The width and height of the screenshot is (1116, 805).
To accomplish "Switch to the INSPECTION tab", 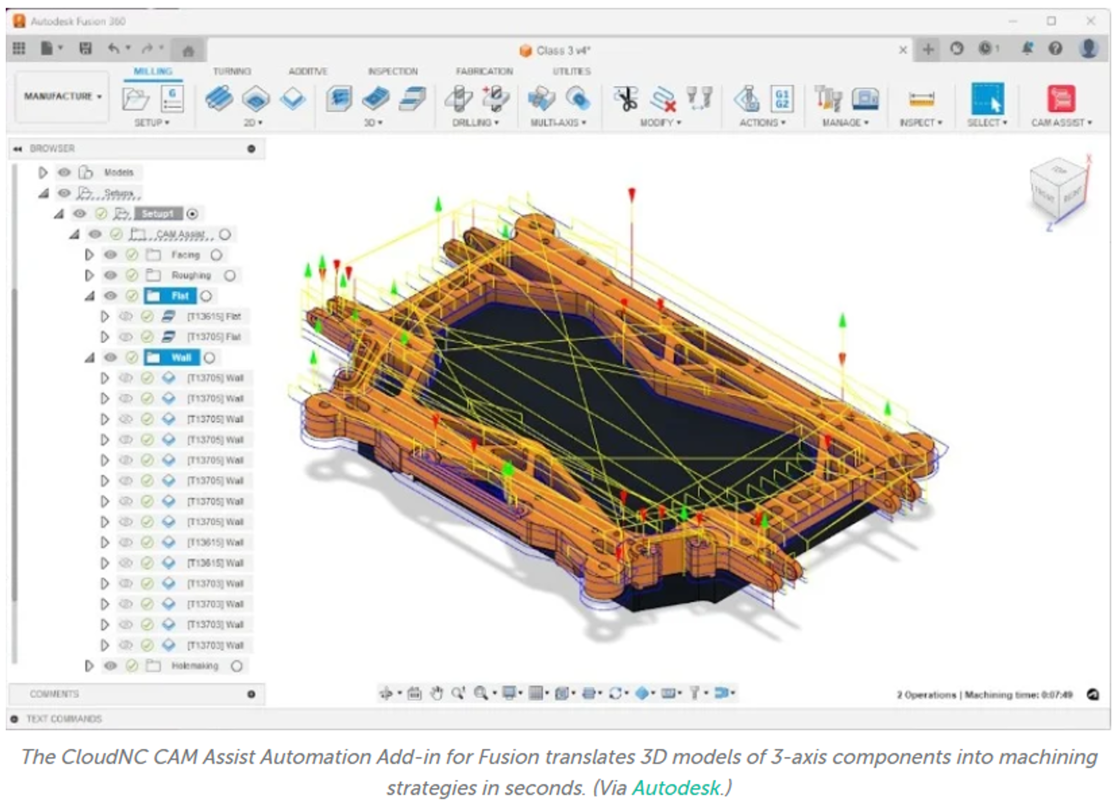I will tap(393, 71).
